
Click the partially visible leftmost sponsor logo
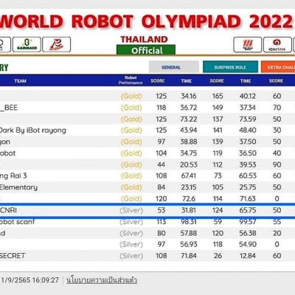tap(5, 44)
